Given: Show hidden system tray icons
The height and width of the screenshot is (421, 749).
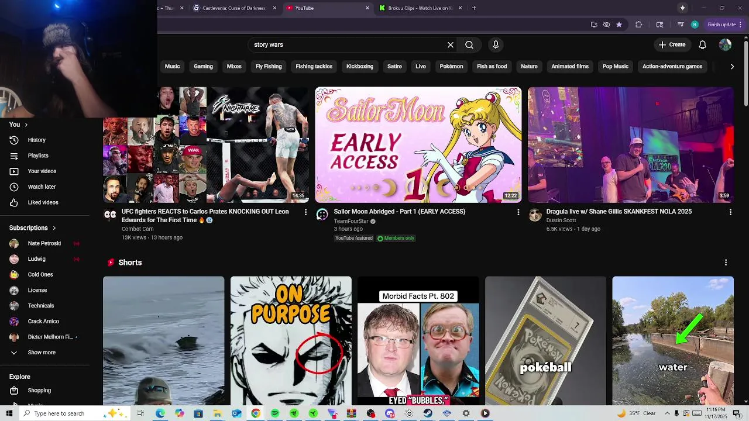Looking at the screenshot, I should pos(667,413).
